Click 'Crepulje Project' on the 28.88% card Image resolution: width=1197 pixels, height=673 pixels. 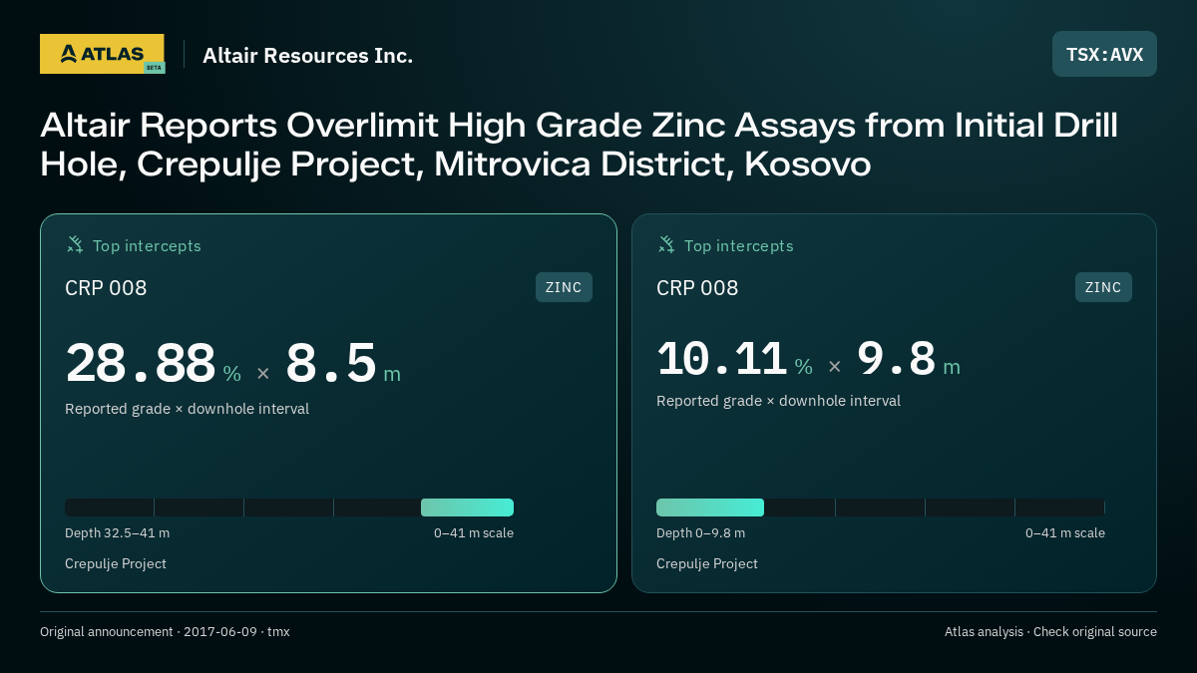[x=116, y=564]
